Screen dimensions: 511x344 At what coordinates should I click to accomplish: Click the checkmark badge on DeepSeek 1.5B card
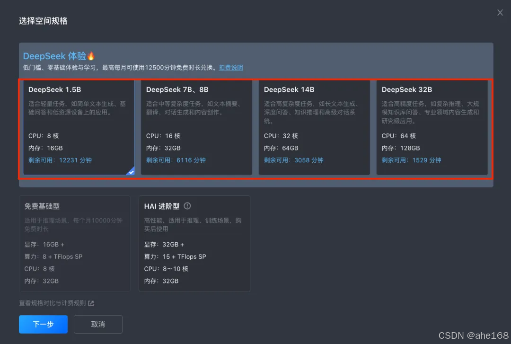click(x=131, y=171)
